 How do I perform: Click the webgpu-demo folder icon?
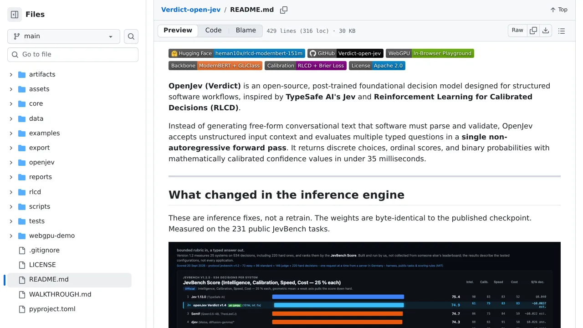[x=22, y=236]
